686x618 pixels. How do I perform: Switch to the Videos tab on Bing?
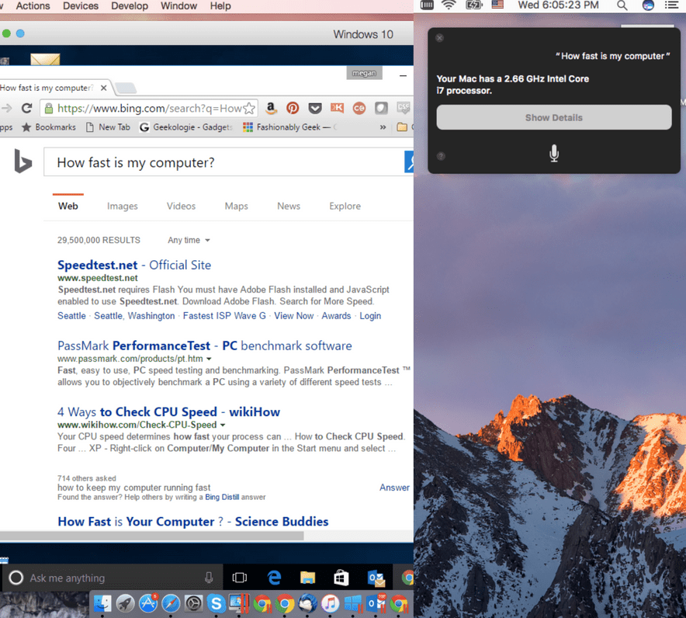[181, 207]
